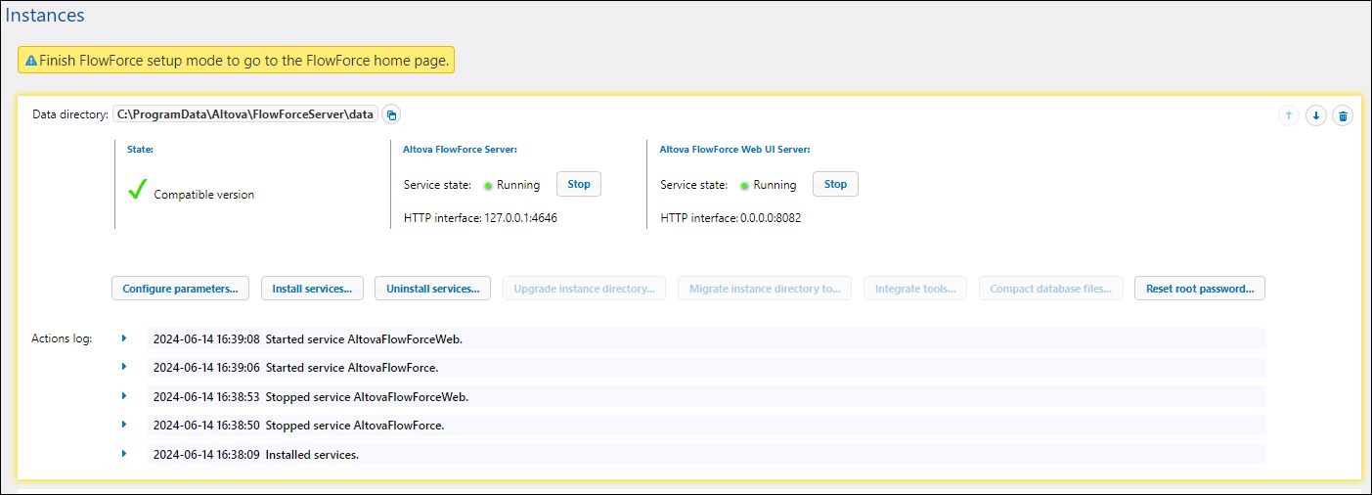Expand the Stopped service AltovaFlowForce log entry
This screenshot has width=1372, height=495.
coord(124,425)
